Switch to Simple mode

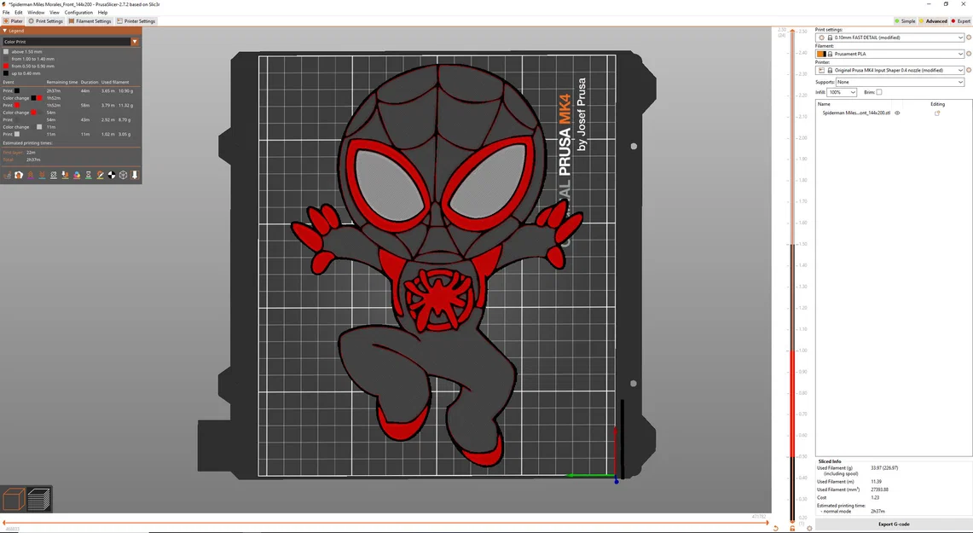pyautogui.click(x=905, y=21)
